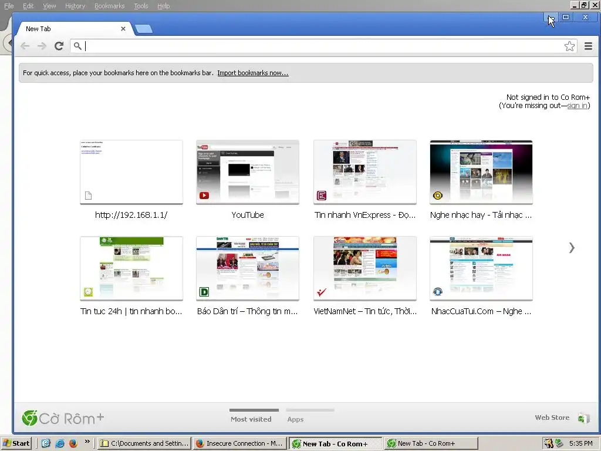Screen dimensions: 601x451
Task: Click Show Desktop quick launch icon
Action: click(46, 443)
